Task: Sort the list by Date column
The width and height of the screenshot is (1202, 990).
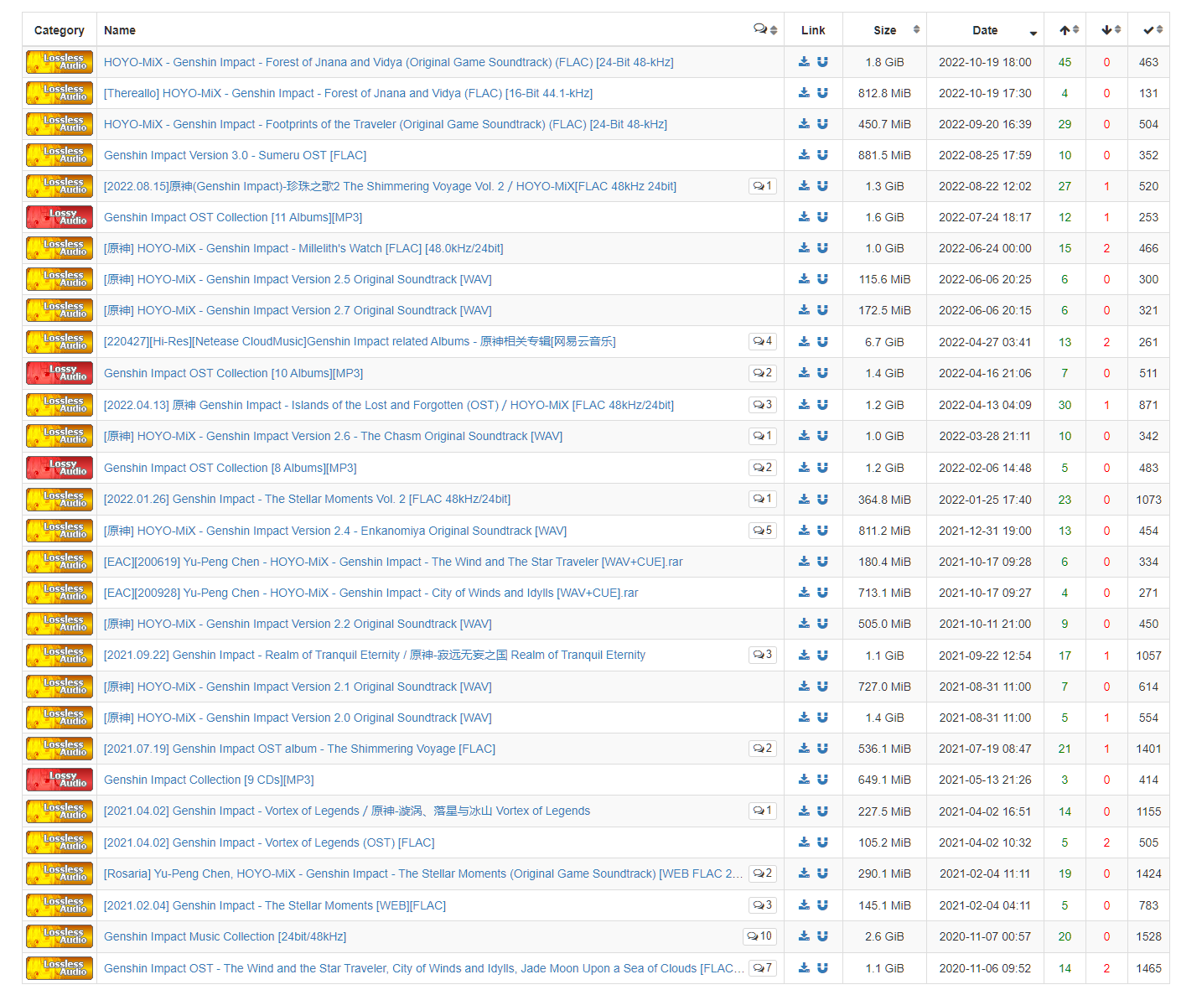Action: point(985,29)
